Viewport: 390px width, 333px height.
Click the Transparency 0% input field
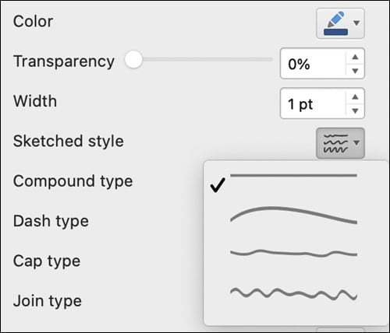tap(313, 64)
